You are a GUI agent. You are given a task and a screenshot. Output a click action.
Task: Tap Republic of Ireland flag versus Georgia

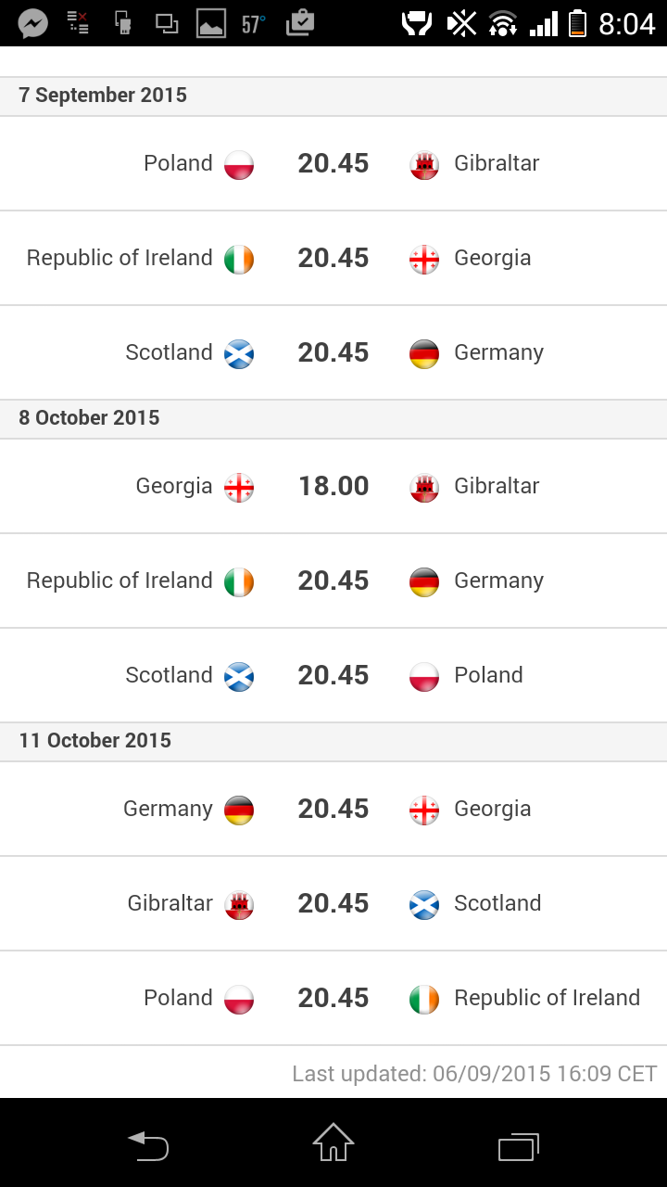click(x=239, y=259)
